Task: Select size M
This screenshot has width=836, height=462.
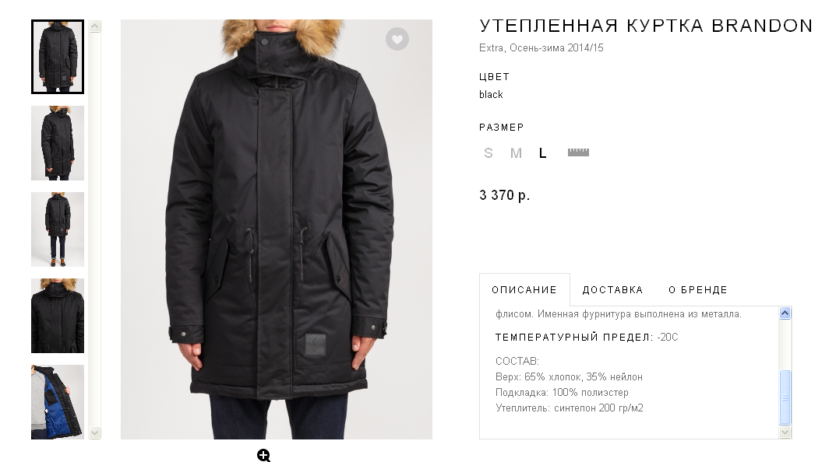Action: [x=516, y=153]
